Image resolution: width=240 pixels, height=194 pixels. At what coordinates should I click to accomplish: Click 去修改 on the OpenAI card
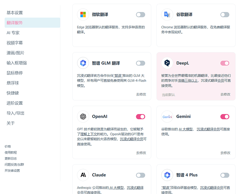click(x=141, y=153)
